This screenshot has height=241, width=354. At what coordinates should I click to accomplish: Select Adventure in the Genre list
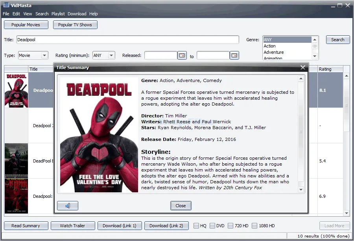tap(287, 52)
